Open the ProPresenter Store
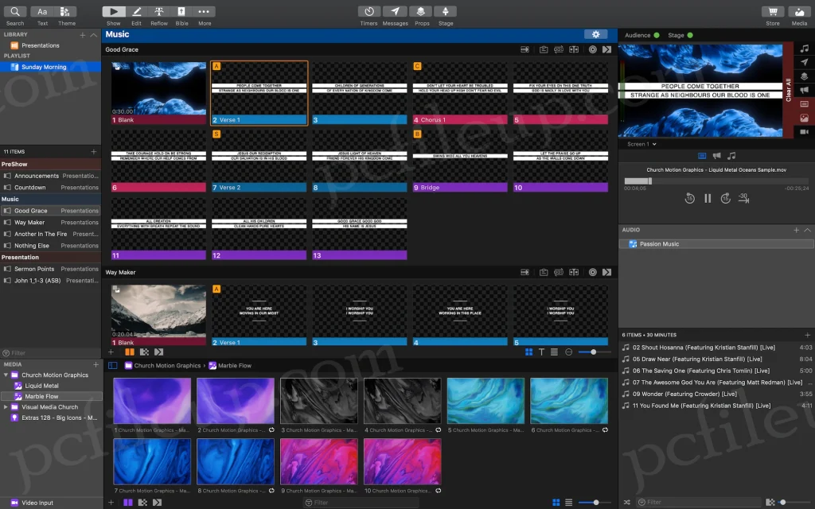The image size is (815, 509). 772,13
